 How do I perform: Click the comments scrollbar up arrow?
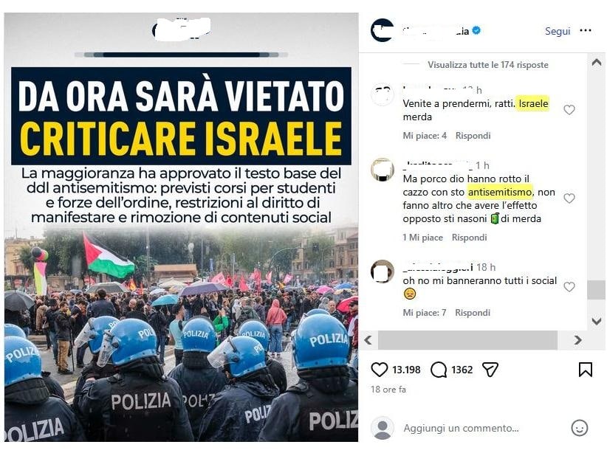(x=597, y=62)
